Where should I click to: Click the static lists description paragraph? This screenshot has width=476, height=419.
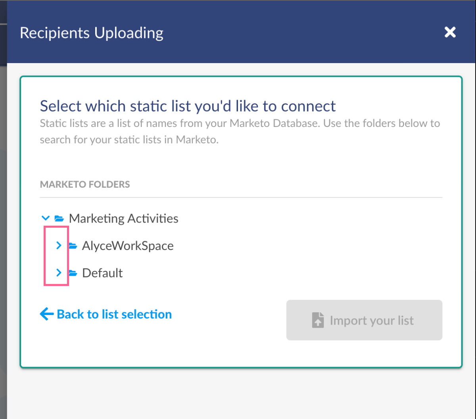click(x=240, y=131)
